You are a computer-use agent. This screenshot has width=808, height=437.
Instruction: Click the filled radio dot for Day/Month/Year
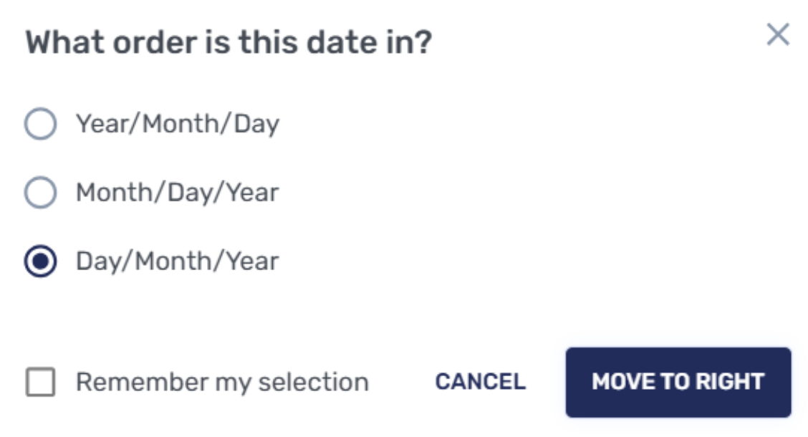pos(40,261)
